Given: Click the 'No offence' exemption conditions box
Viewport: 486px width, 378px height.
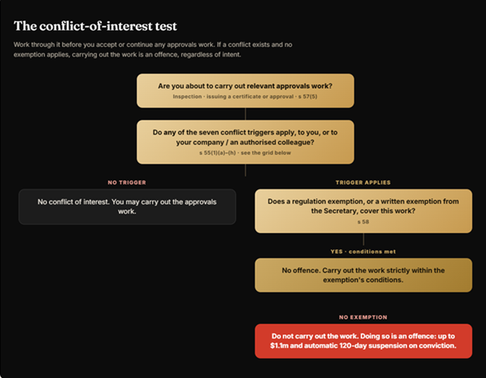Looking at the screenshot, I should pyautogui.click(x=363, y=275).
